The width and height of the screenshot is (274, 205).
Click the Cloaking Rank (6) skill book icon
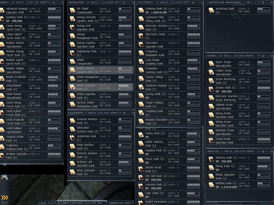click(x=141, y=10)
